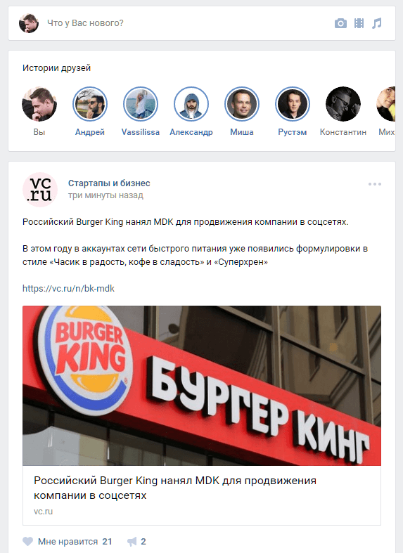Open Александр's story
The height and width of the screenshot is (553, 403).
[191, 104]
